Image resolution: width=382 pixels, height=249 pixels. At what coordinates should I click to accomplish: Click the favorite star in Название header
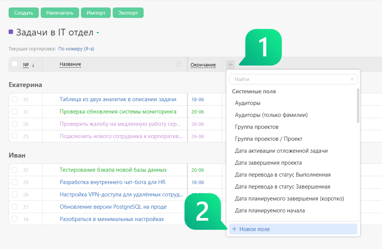179,64
